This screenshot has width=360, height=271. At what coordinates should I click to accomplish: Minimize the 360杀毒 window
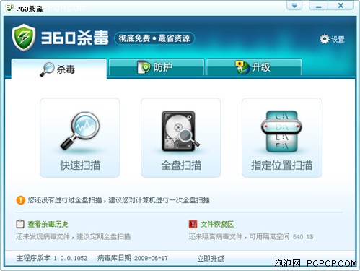(318, 5)
